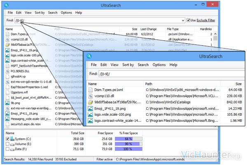The width and height of the screenshot is (247, 165).
Task: Click image icon of logo.wide.scale-100.png in main list
Action: (x=7, y=55)
